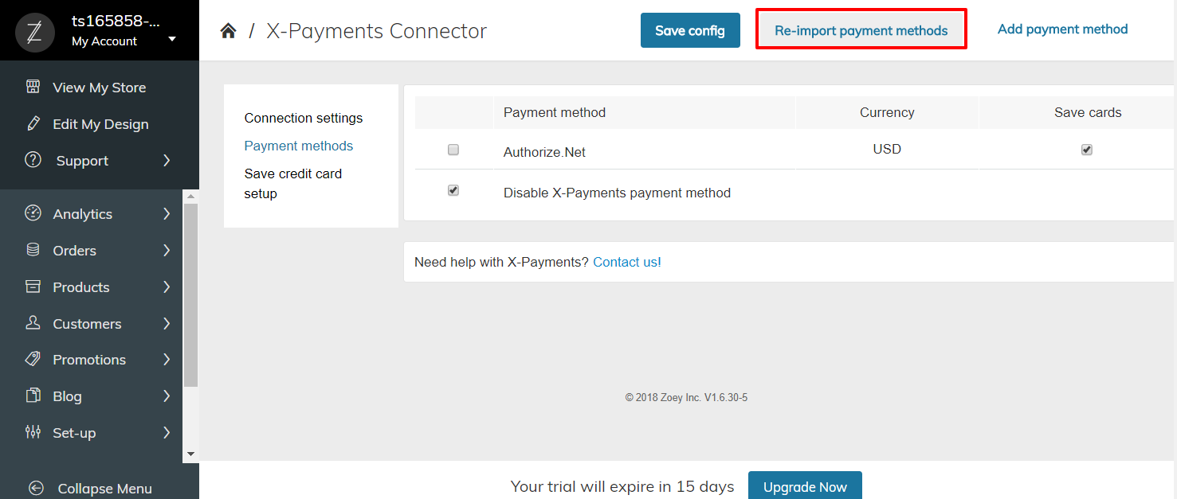Click the Collapse Menu arrow icon

tap(35, 488)
